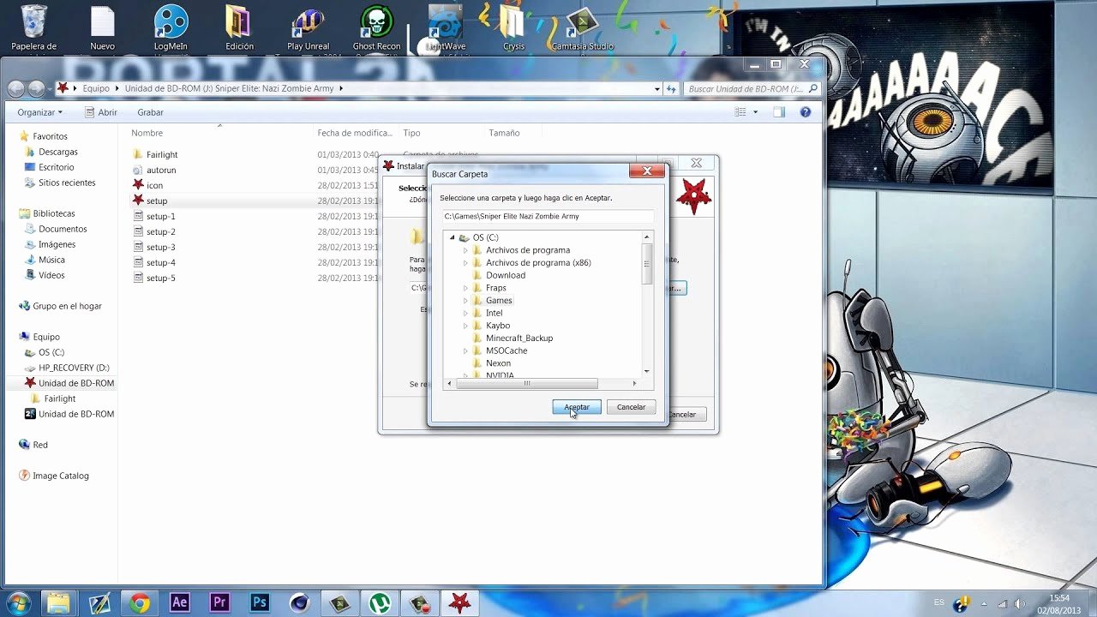Image resolution: width=1097 pixels, height=617 pixels.
Task: Sort files by the Tipo column
Action: (x=411, y=133)
